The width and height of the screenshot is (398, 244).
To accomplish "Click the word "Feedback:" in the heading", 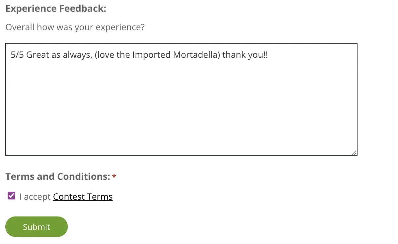I will 83,9.
